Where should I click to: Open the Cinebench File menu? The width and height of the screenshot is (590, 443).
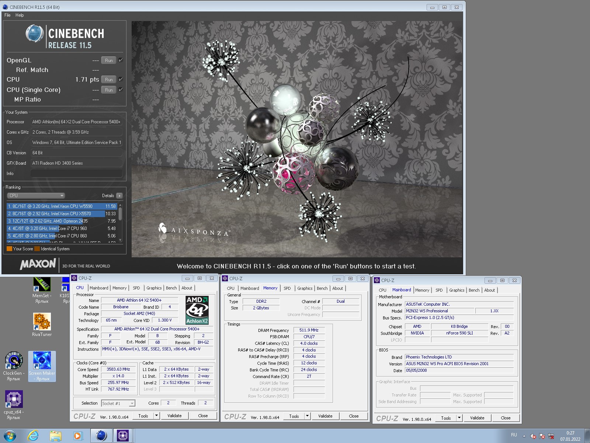7,15
